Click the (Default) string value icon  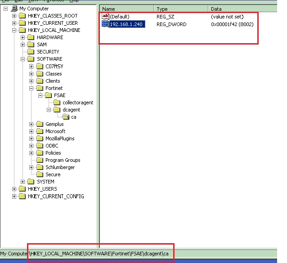tap(105, 17)
